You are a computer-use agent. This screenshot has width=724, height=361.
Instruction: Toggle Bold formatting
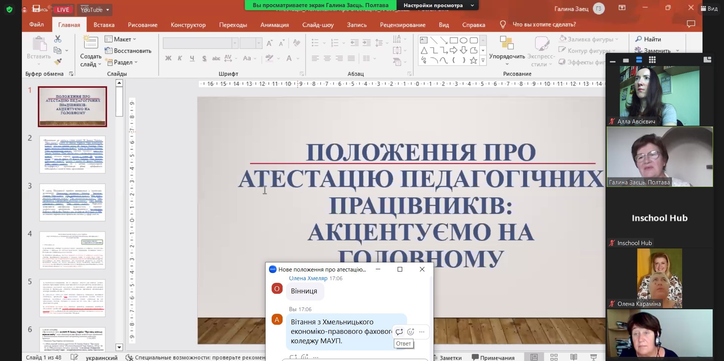pos(168,58)
